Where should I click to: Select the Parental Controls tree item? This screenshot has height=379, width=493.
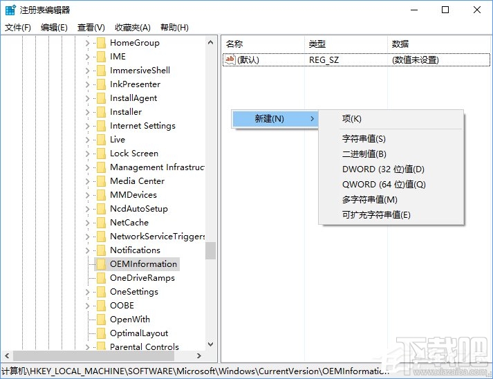145,346
